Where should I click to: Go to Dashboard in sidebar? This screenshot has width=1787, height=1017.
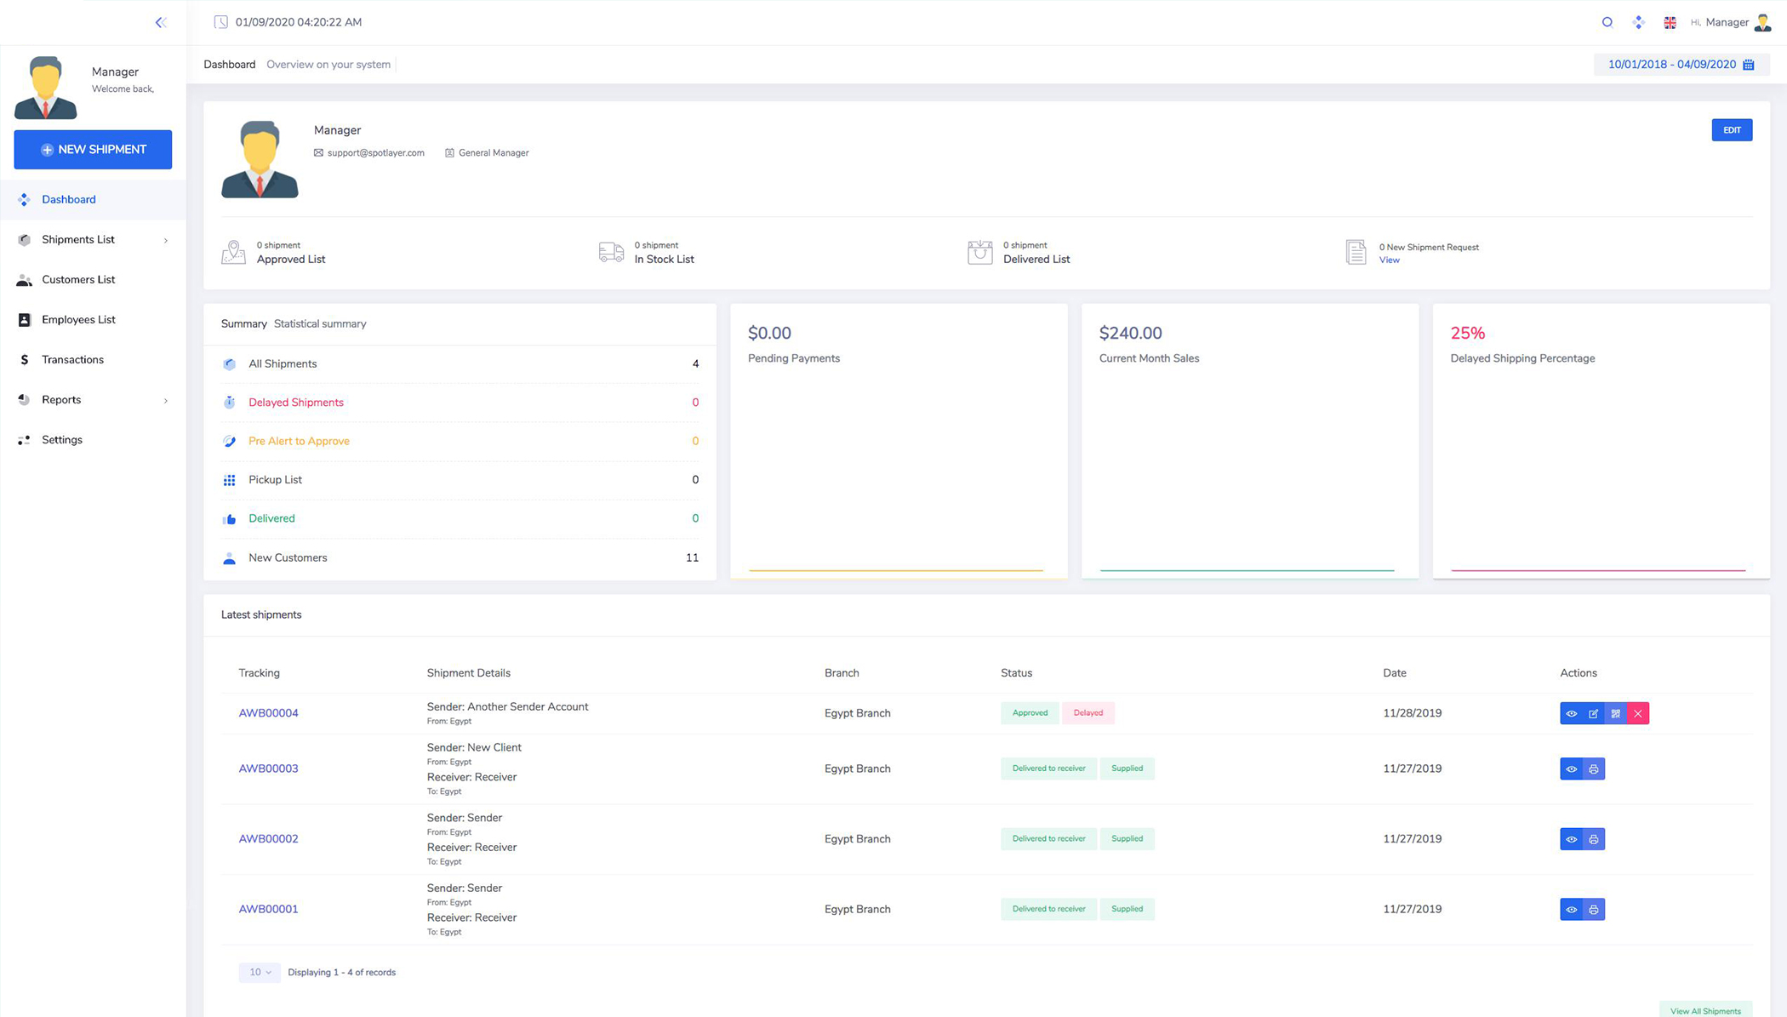(x=93, y=199)
